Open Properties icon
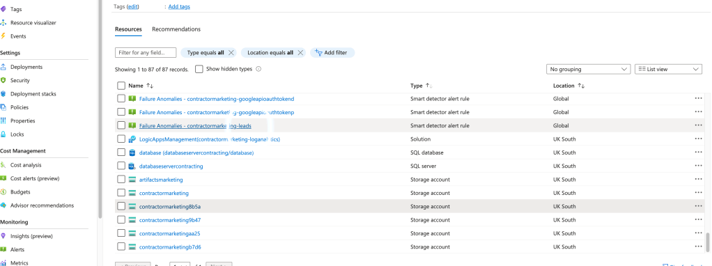 (x=3, y=120)
